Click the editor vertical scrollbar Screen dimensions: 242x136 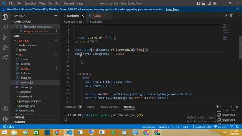coord(240,48)
